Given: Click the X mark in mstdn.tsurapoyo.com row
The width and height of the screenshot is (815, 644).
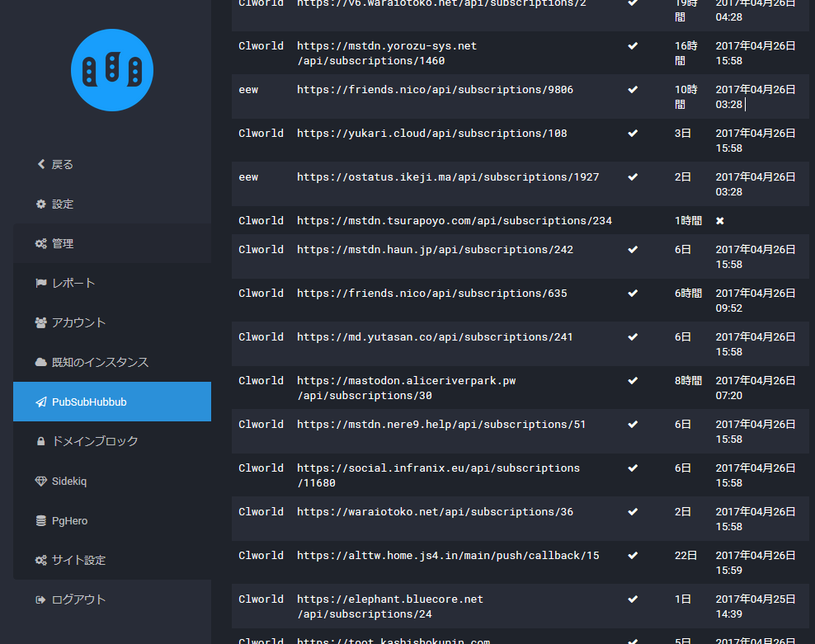Looking at the screenshot, I should coord(719,221).
